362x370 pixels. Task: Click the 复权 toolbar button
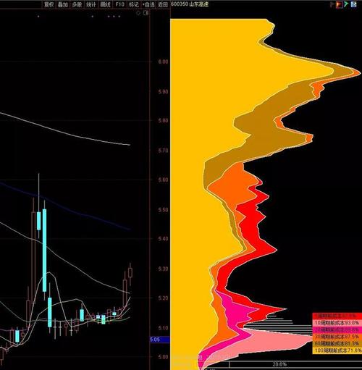click(x=49, y=4)
